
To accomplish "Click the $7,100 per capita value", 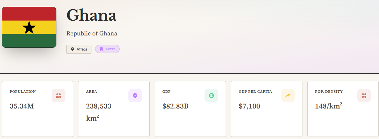I will pyautogui.click(x=249, y=106).
